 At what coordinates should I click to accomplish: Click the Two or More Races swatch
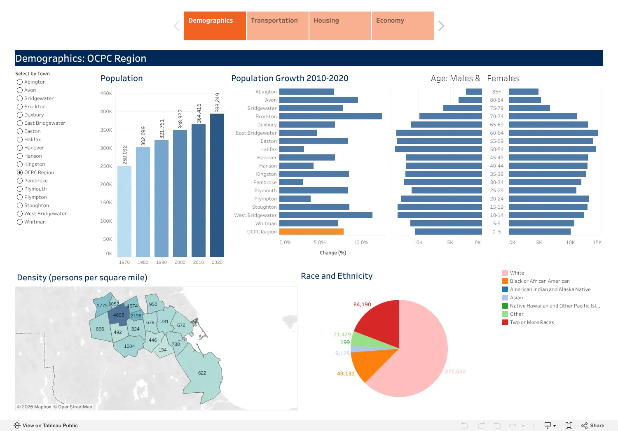pos(505,322)
